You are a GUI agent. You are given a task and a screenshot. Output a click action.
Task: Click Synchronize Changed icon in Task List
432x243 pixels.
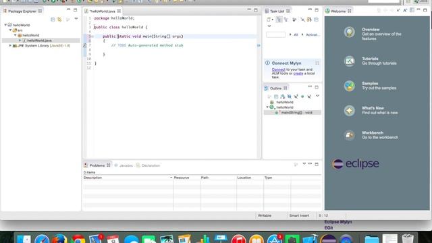309,20
